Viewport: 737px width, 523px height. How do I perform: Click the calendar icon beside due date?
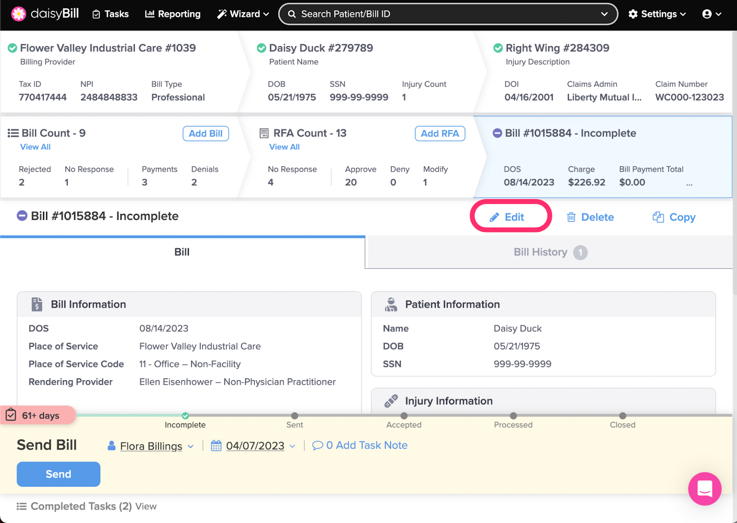coord(216,446)
